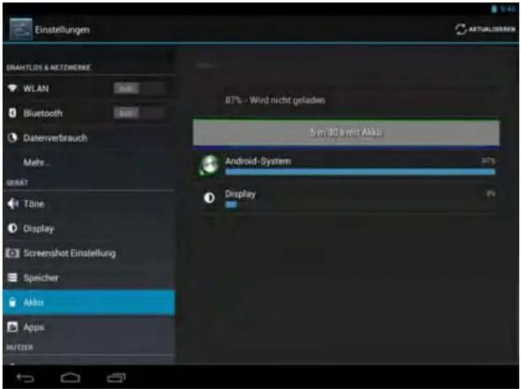This screenshot has height=389, width=521.
Task: Open the Mehr... entry
Action: click(x=88, y=162)
